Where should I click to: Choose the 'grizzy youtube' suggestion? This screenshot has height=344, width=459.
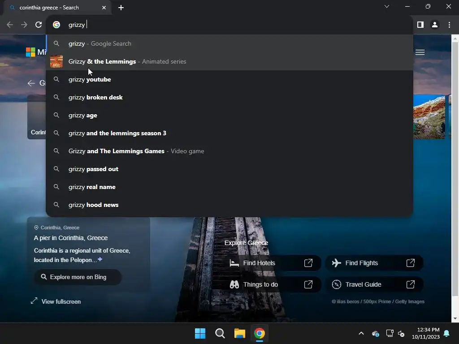(229, 80)
